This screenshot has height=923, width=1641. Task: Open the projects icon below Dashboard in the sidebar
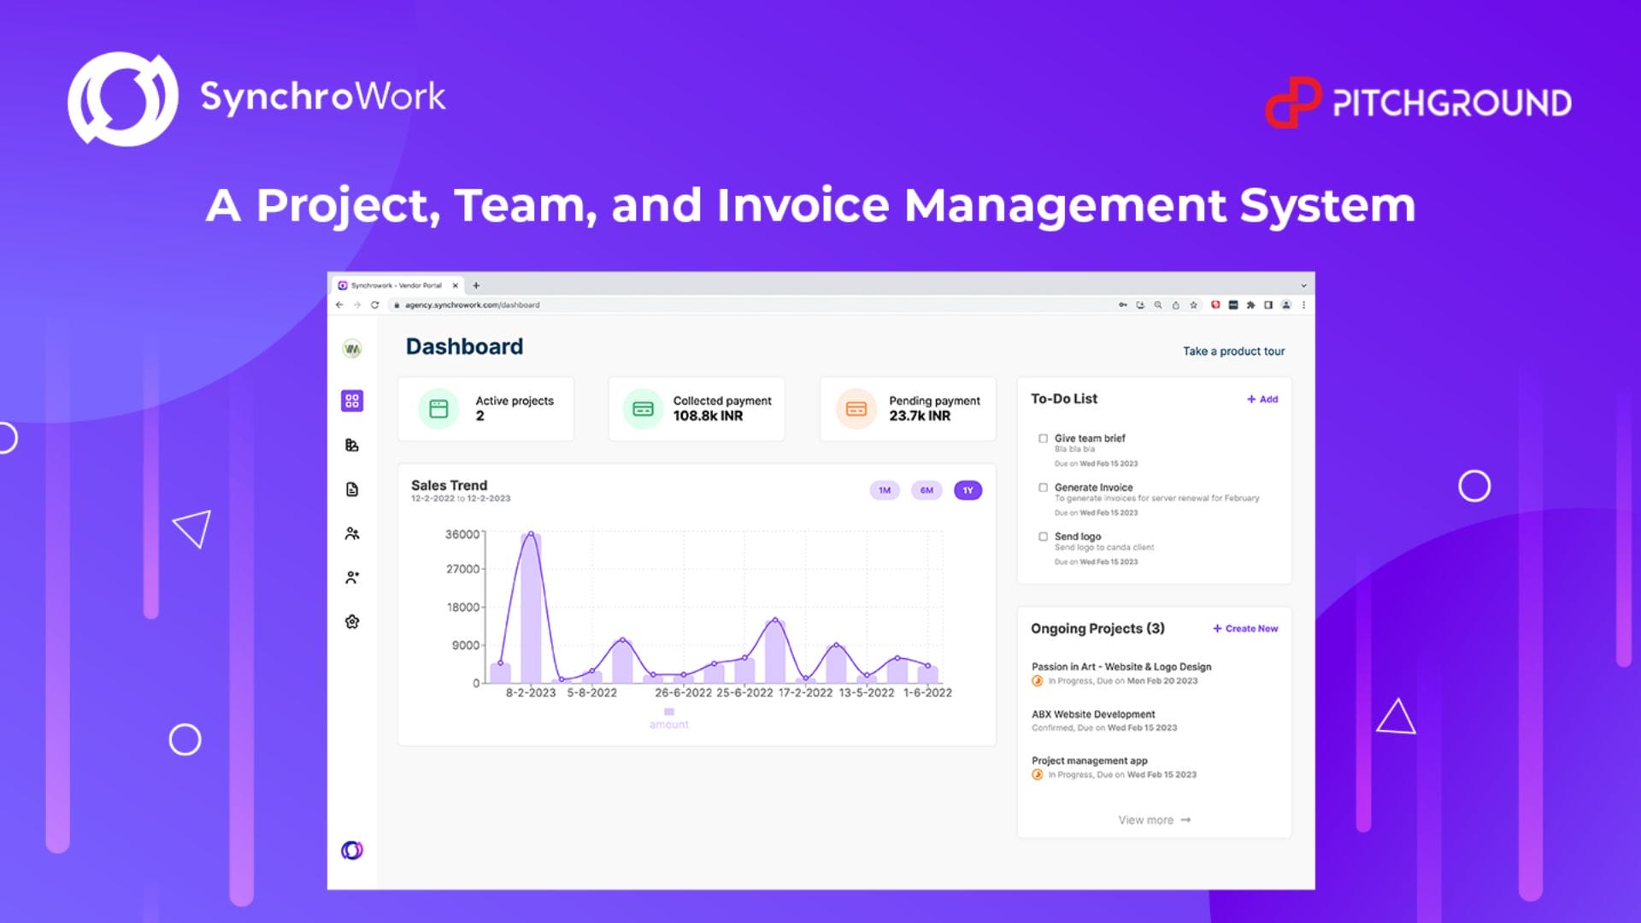[352, 445]
